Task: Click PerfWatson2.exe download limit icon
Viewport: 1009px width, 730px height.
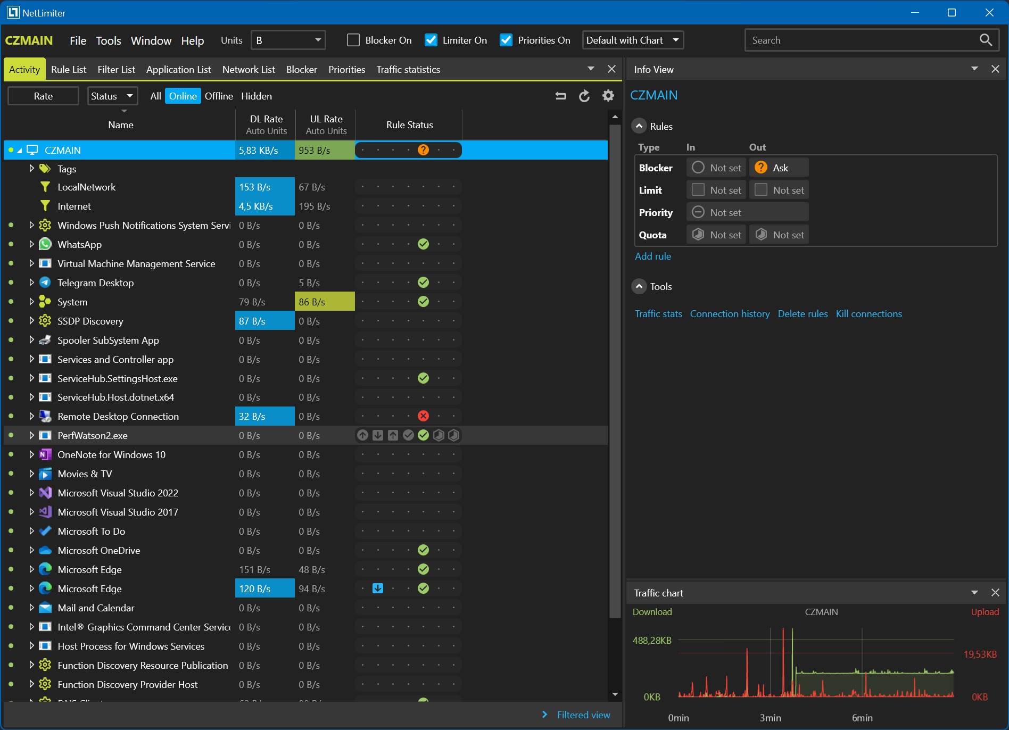Action: (x=378, y=435)
